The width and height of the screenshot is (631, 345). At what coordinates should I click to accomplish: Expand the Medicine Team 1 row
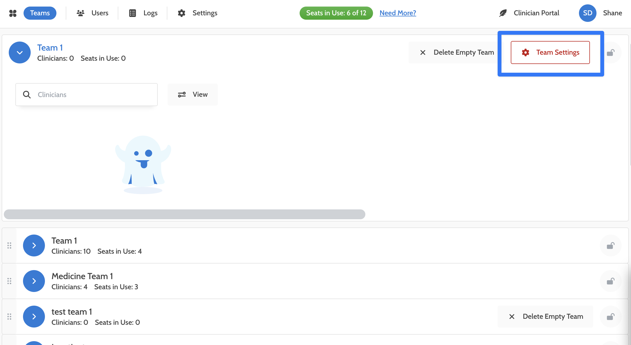pos(34,281)
